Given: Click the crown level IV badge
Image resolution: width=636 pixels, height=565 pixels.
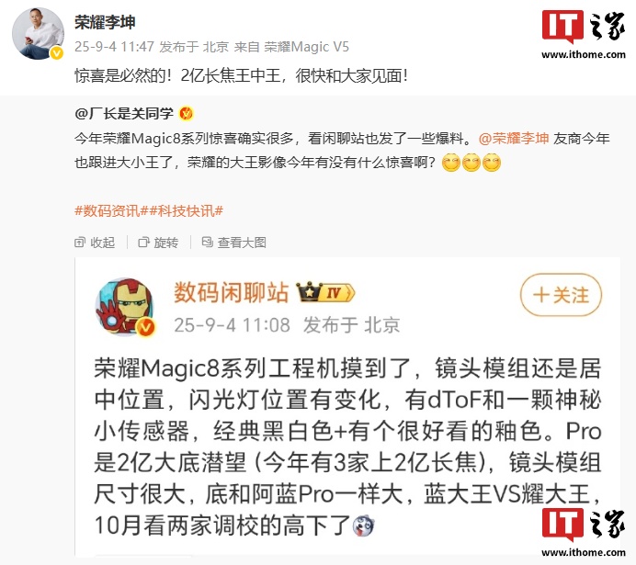Looking at the screenshot, I should point(325,292).
